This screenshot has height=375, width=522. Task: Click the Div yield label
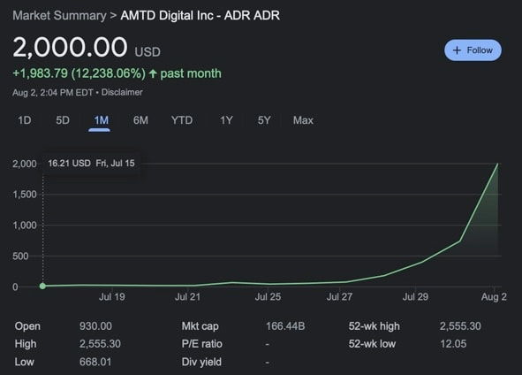[x=201, y=362]
